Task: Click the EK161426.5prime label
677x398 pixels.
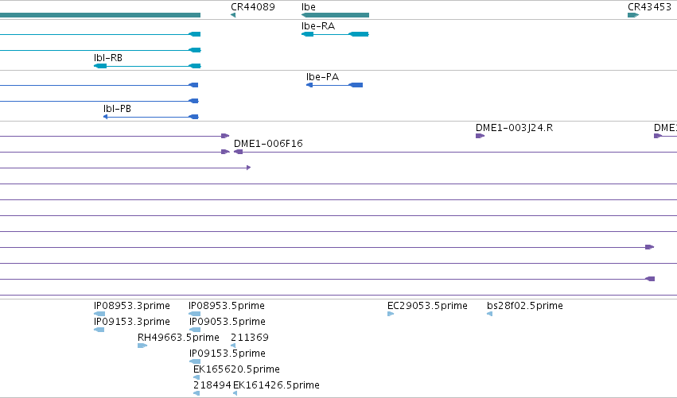Action: coord(276,385)
